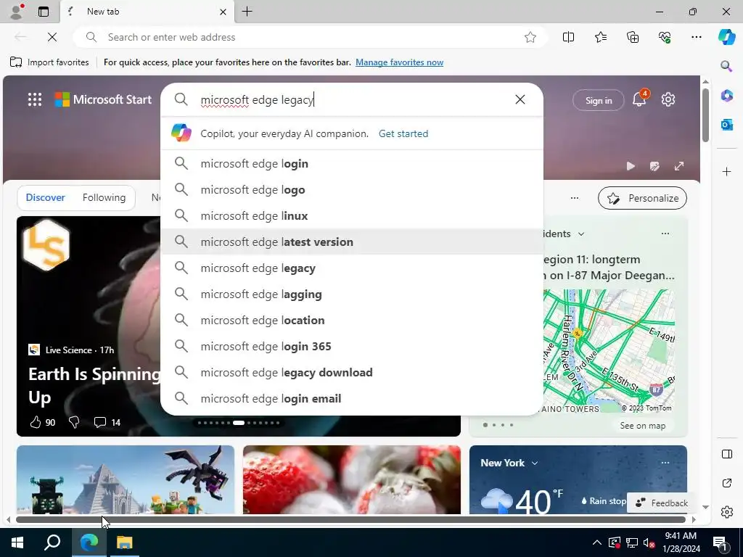Open Settings and more ellipsis menu

(696, 37)
